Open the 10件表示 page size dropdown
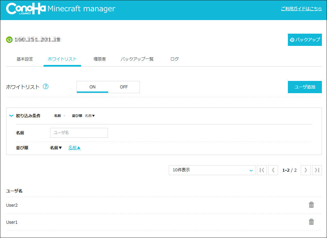The image size is (327, 238). point(212,170)
